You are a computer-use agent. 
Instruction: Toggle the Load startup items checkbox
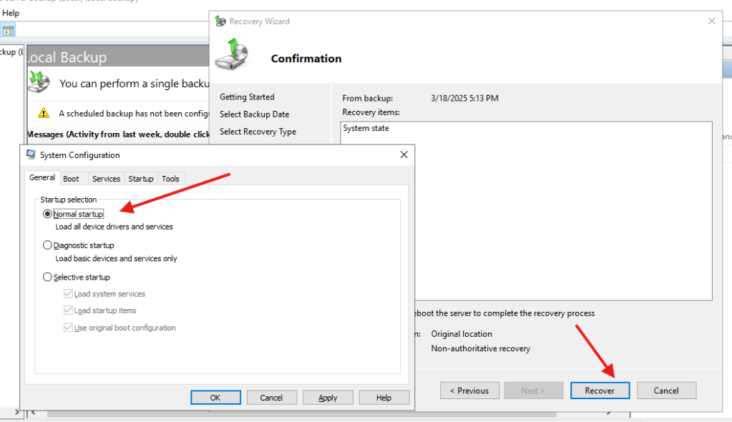(x=68, y=310)
